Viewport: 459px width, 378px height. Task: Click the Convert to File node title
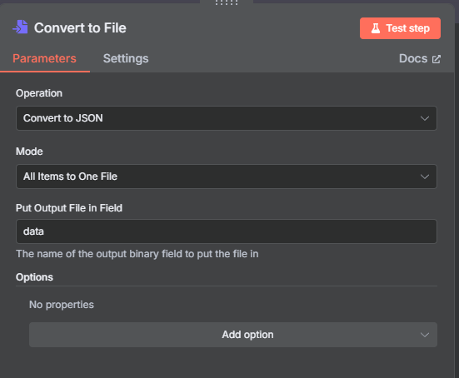point(80,27)
